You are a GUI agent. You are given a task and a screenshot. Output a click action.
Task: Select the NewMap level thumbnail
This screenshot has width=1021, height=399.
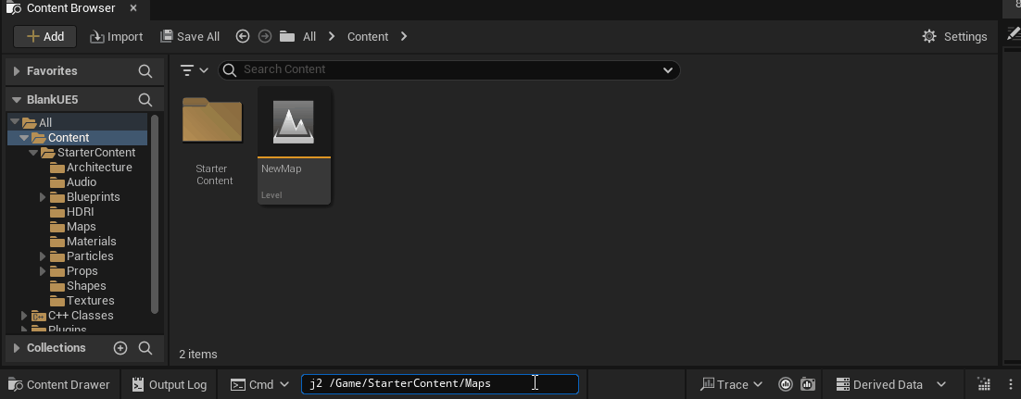click(295, 145)
